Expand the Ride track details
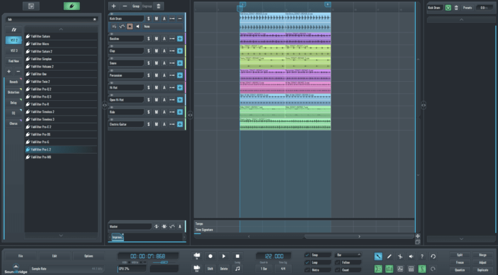Viewport: 498px width, 275px height. point(180,112)
